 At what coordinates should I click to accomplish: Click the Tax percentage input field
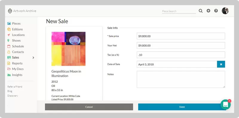click(181, 55)
